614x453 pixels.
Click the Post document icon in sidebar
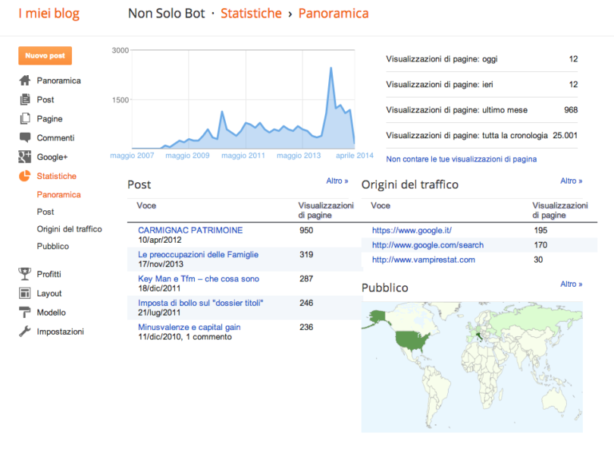point(24,99)
